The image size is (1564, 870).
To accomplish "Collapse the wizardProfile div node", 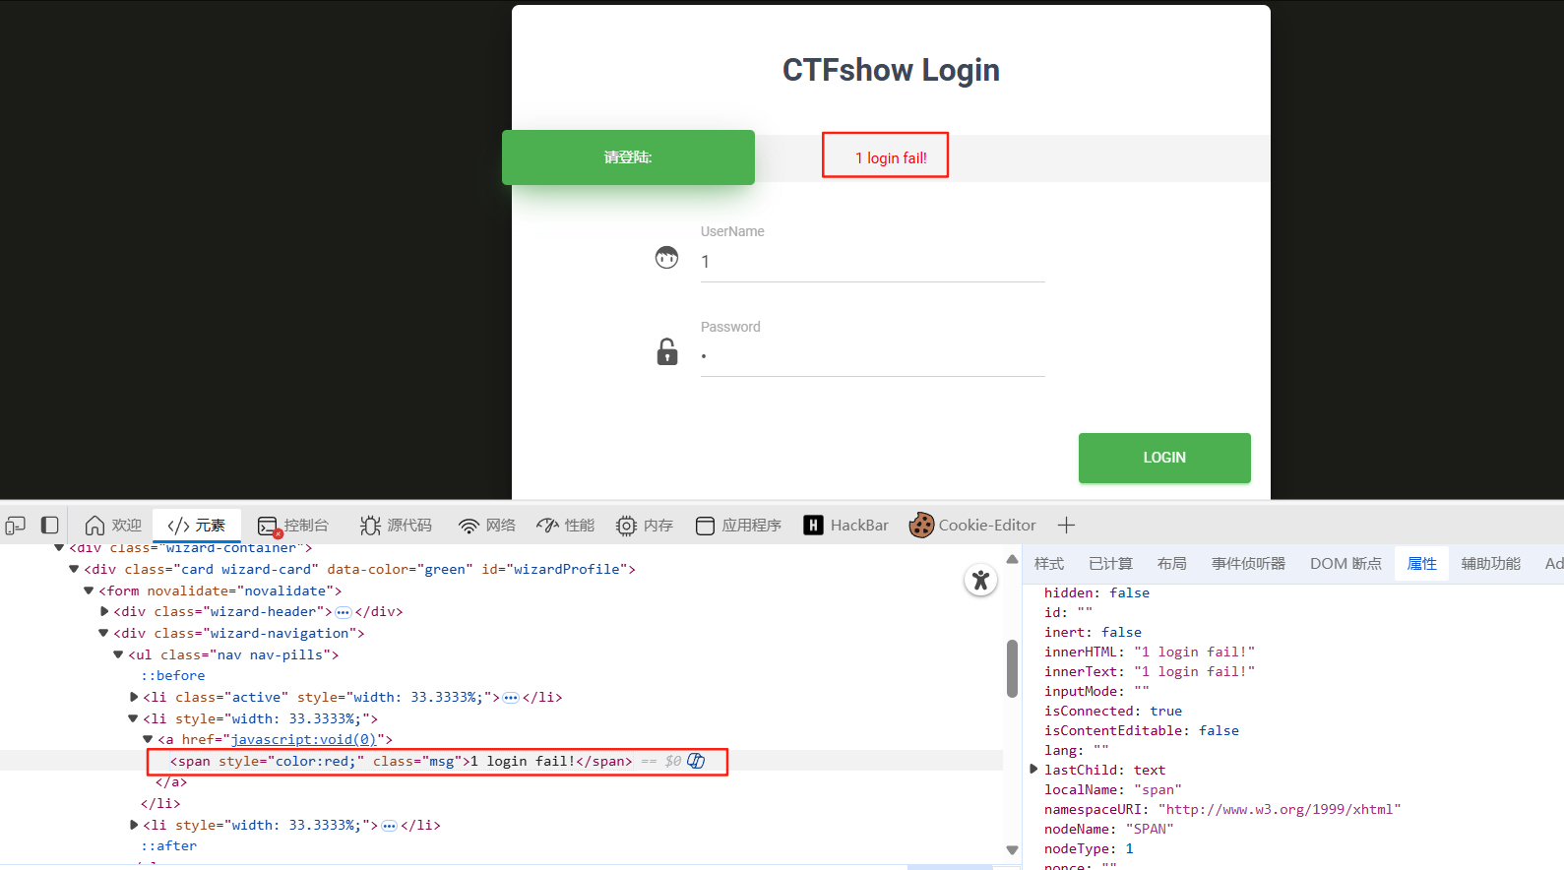I will [x=74, y=569].
